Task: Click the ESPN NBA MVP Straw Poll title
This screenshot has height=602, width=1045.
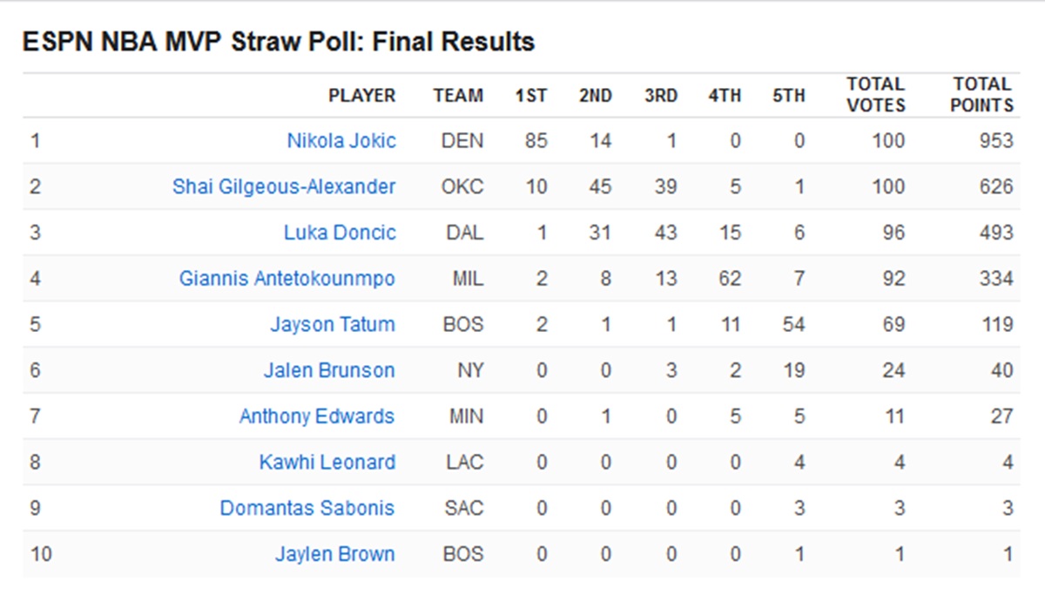Action: 279,42
